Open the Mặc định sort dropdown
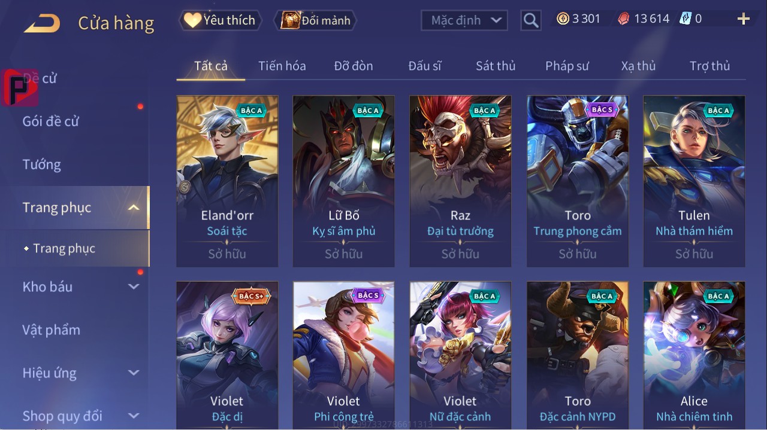 (x=464, y=20)
